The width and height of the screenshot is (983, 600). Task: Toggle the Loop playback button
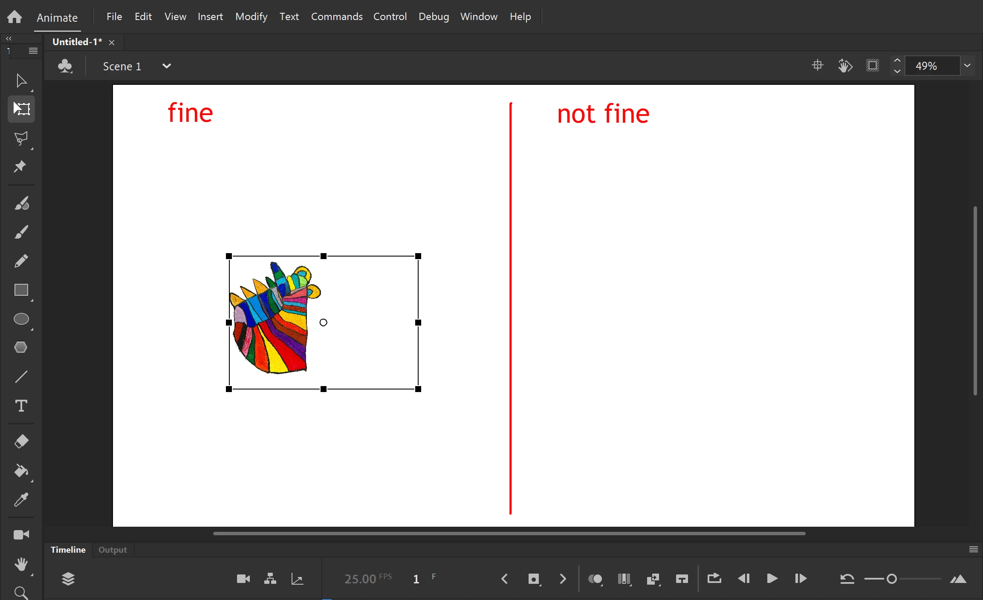point(714,578)
